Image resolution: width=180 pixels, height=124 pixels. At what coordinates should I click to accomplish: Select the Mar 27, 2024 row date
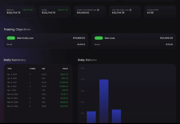(12, 98)
